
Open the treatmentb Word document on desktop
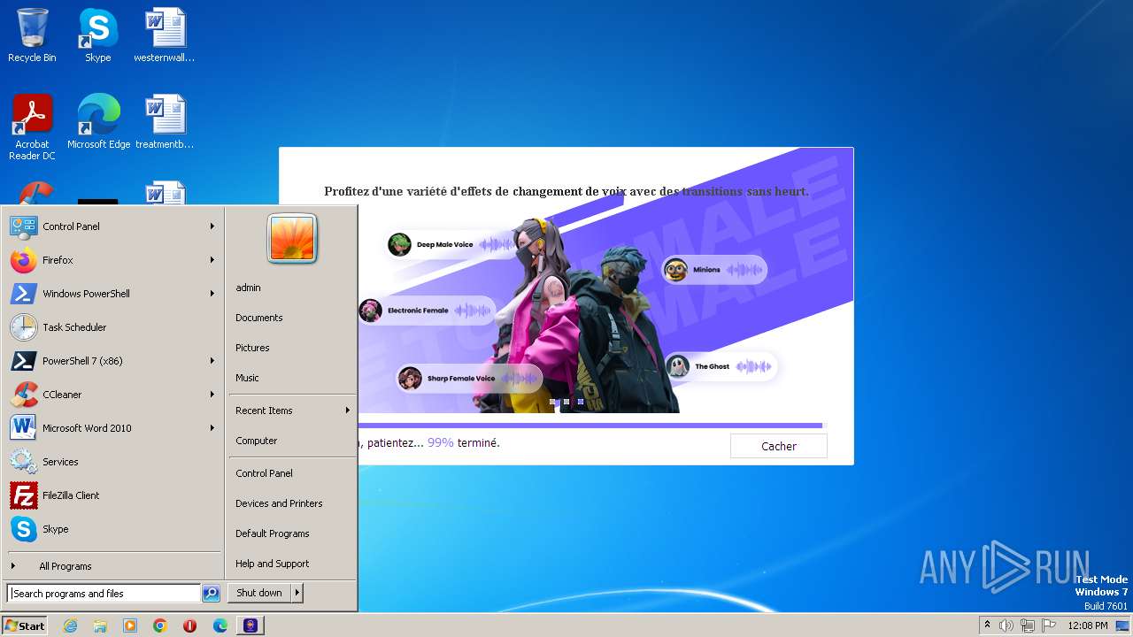(165, 121)
